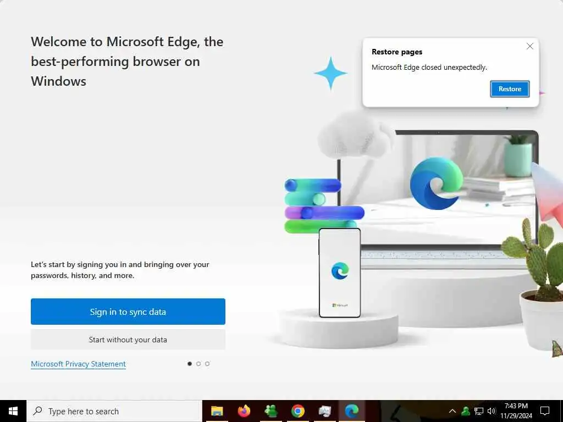Open the clock showing 7:43 PM
563x422 pixels.
516,411
